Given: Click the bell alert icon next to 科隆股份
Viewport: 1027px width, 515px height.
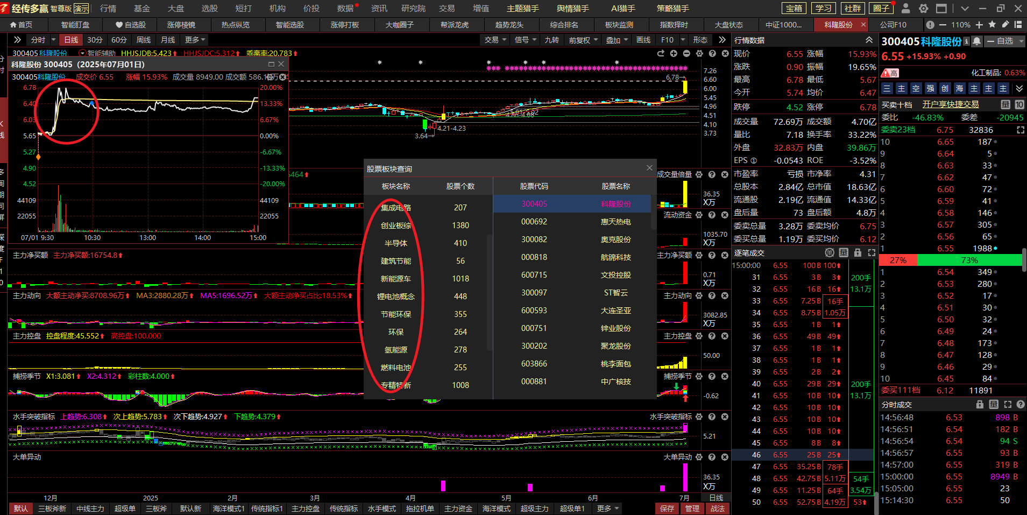Looking at the screenshot, I should pyautogui.click(x=977, y=41).
